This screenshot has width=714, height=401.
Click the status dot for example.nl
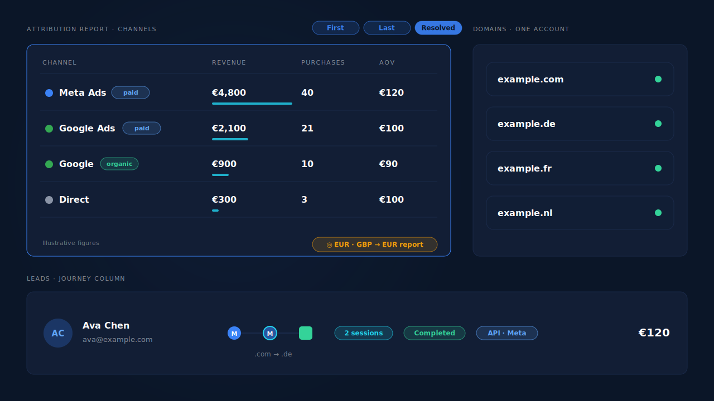[x=658, y=213]
